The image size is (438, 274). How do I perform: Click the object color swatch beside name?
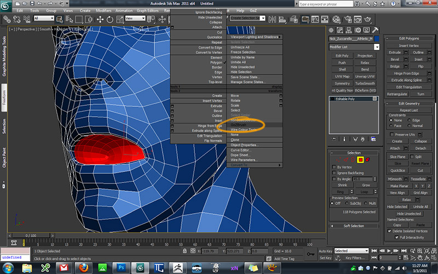point(377,39)
